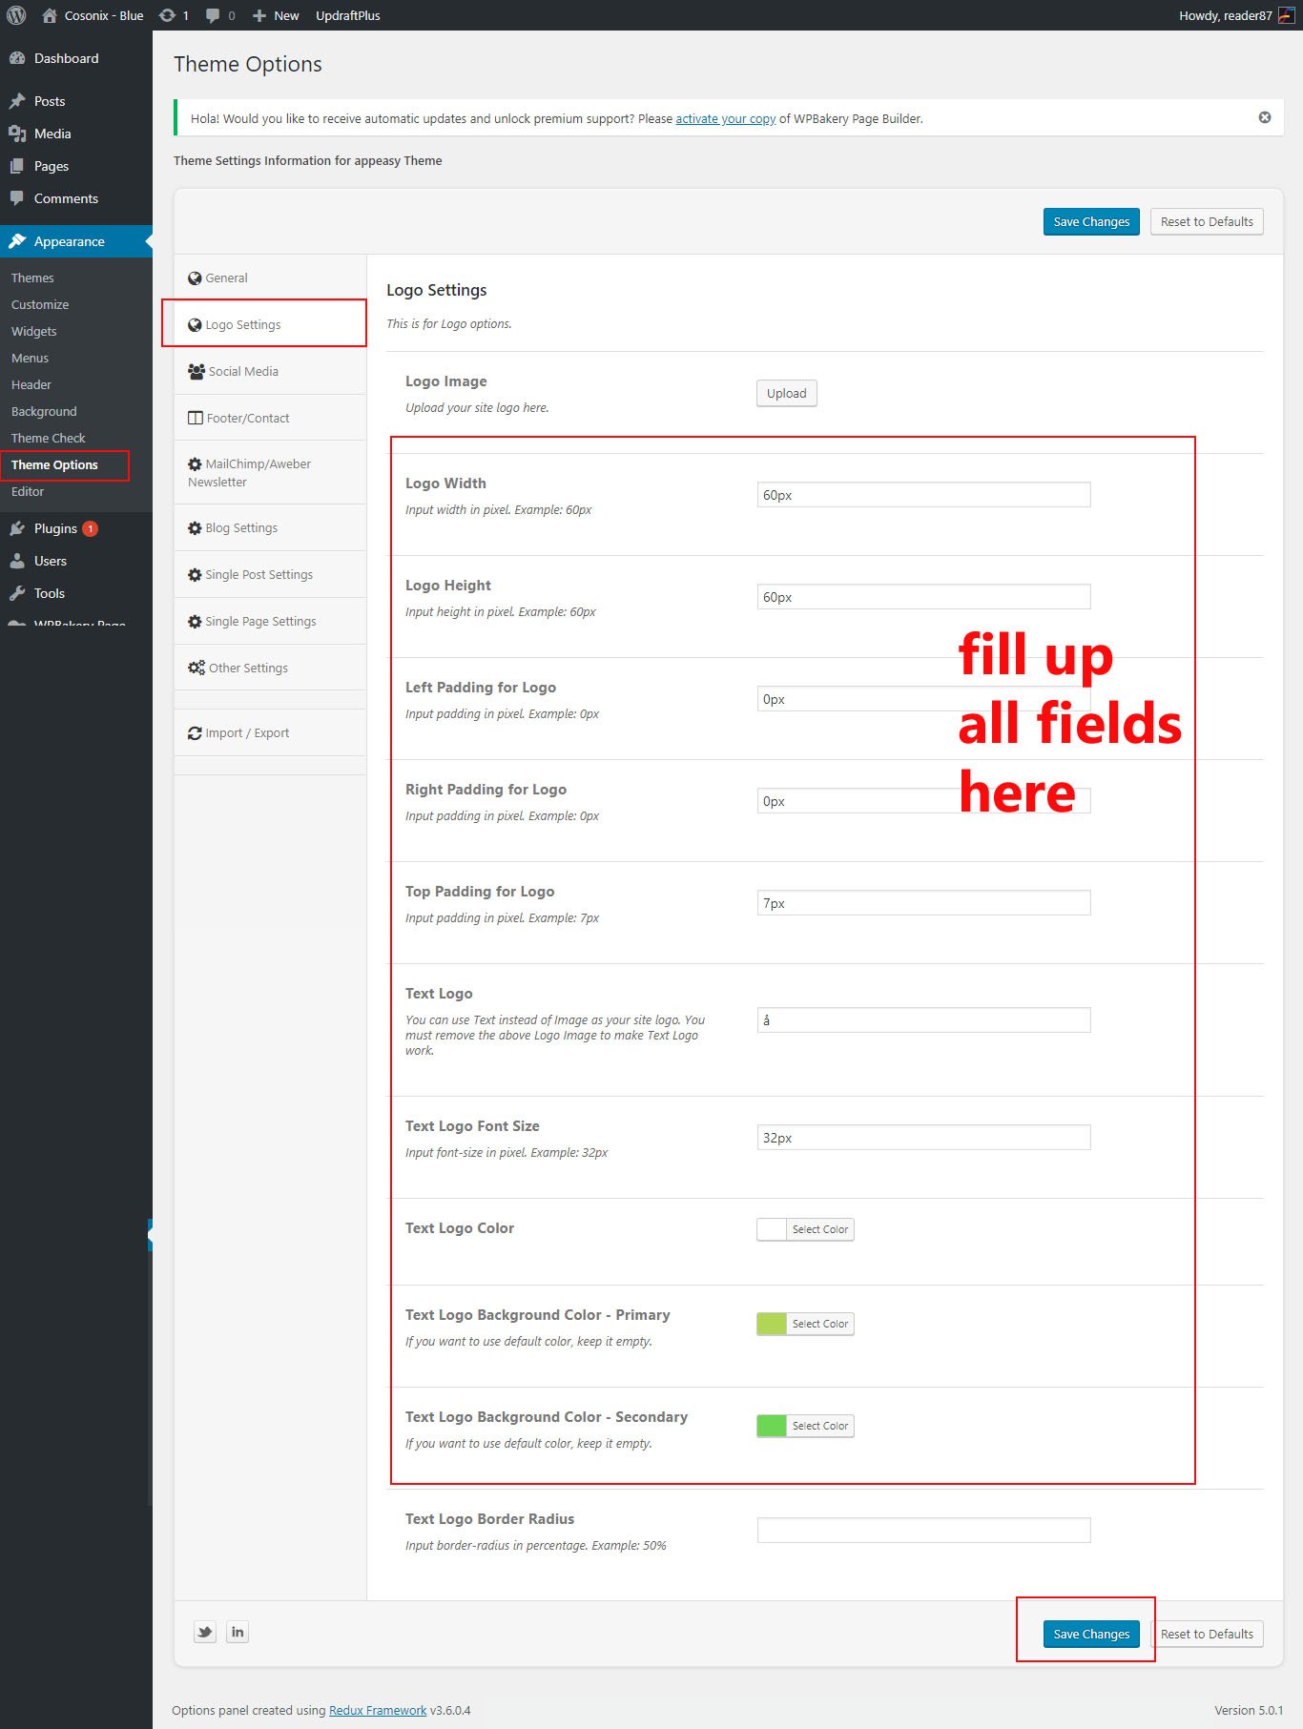Focus the Text Logo Border Radius field
This screenshot has width=1303, height=1729.
click(923, 1530)
